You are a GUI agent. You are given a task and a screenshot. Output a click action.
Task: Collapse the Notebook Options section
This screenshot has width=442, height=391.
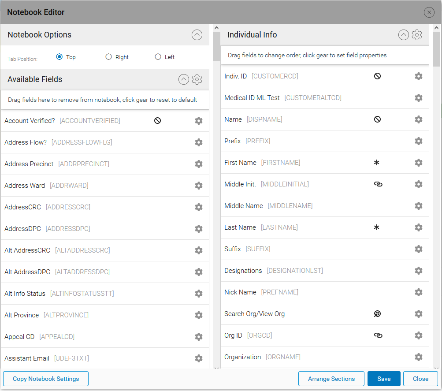coord(197,35)
